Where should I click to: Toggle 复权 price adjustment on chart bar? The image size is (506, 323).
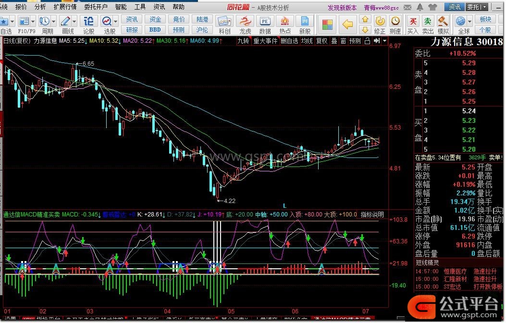click(322, 41)
